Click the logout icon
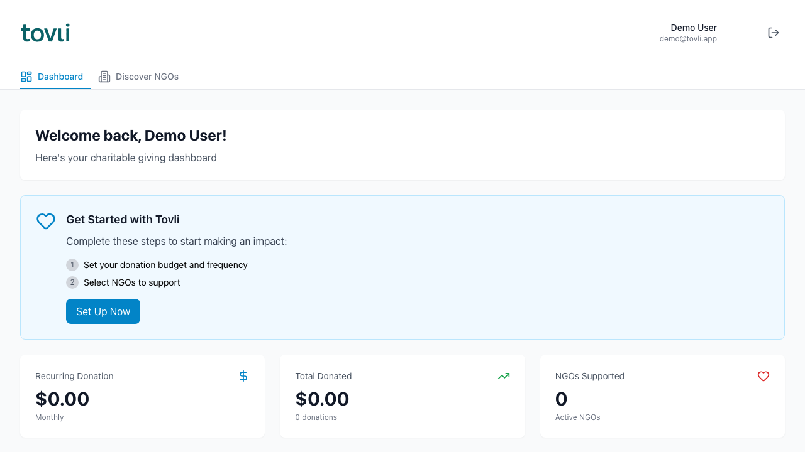 [x=774, y=33]
